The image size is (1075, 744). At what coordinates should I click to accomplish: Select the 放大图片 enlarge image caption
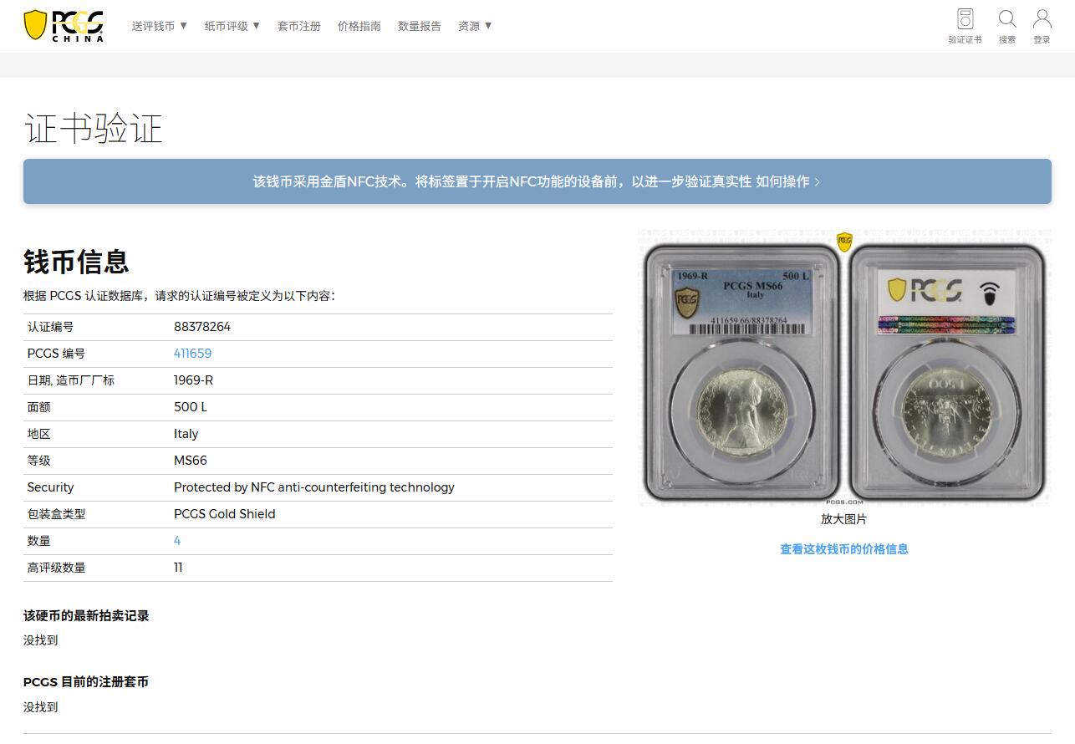(844, 519)
